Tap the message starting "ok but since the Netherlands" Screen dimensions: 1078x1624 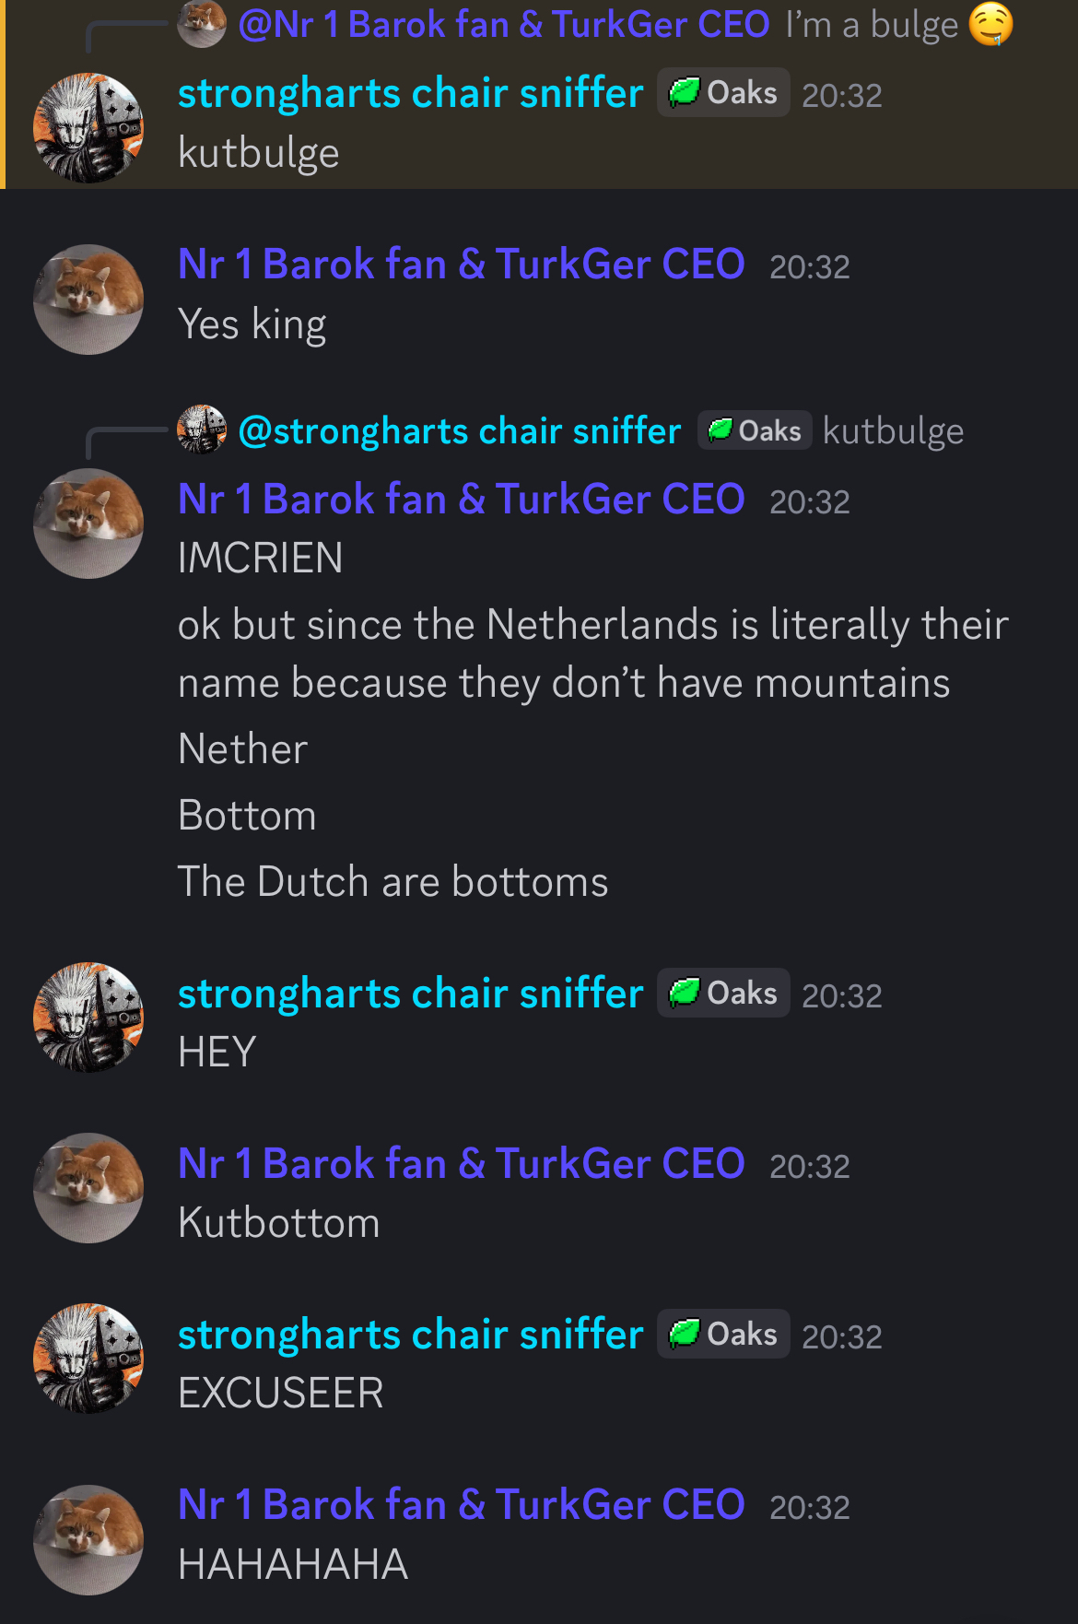point(592,653)
